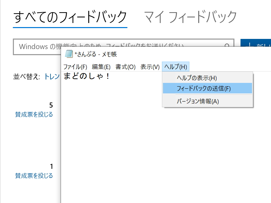The image size is (271, 203).
Task: Select バージョン情報 from the Help menu
Action: pyautogui.click(x=208, y=101)
